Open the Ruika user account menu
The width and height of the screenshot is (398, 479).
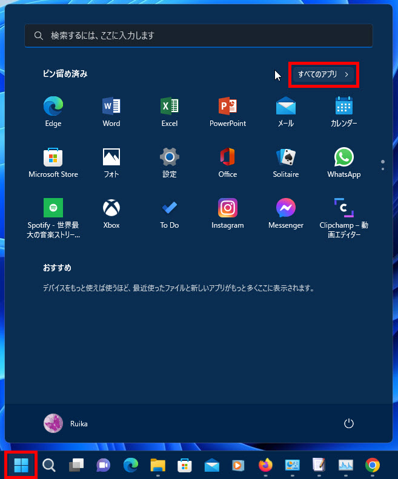pos(66,424)
